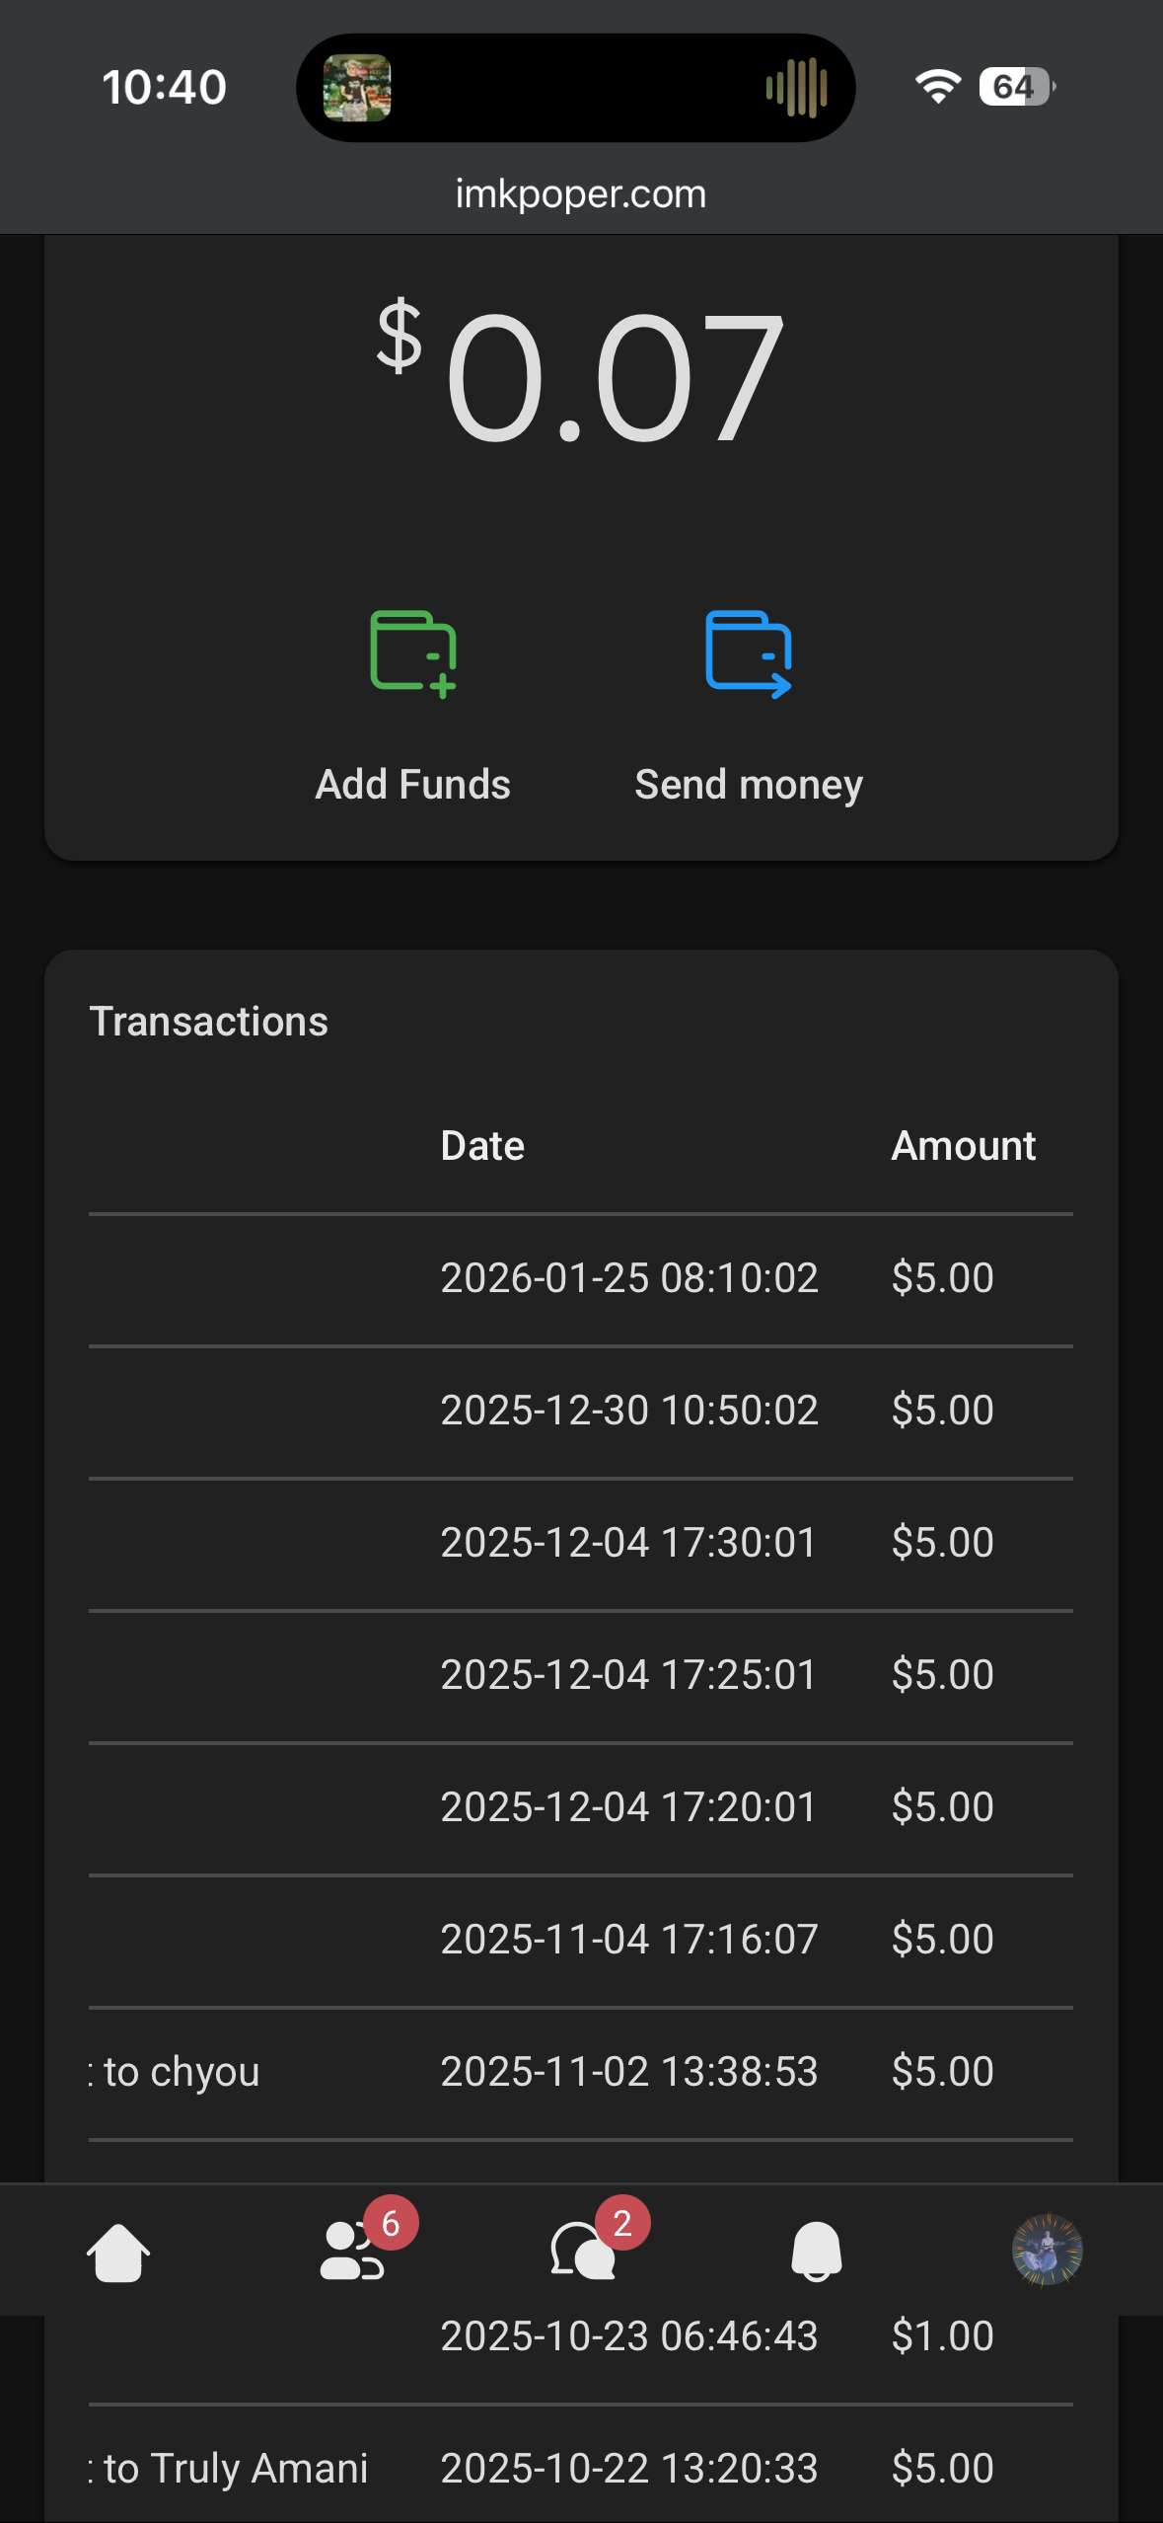Select the Date column header
The image size is (1163, 2523).
(x=482, y=1146)
